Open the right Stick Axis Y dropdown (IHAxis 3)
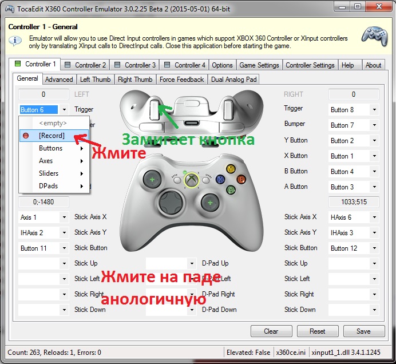This screenshot has width=396, height=364. [x=374, y=232]
